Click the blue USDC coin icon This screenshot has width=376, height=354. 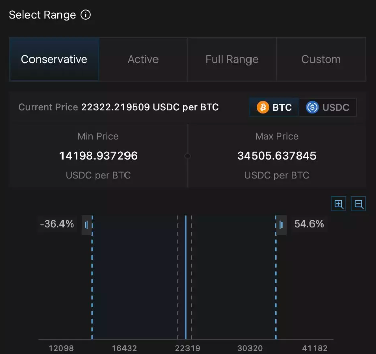[x=312, y=107]
